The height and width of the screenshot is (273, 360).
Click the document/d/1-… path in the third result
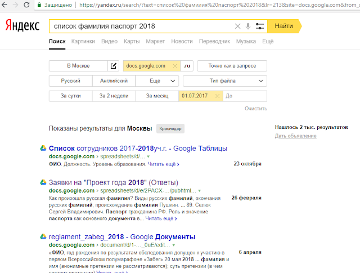pos(135,245)
